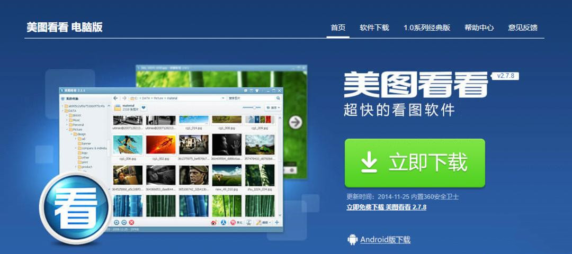The image size is (572, 254).
Task: Collapse the Picture folder arrow
Action: (x=67, y=129)
